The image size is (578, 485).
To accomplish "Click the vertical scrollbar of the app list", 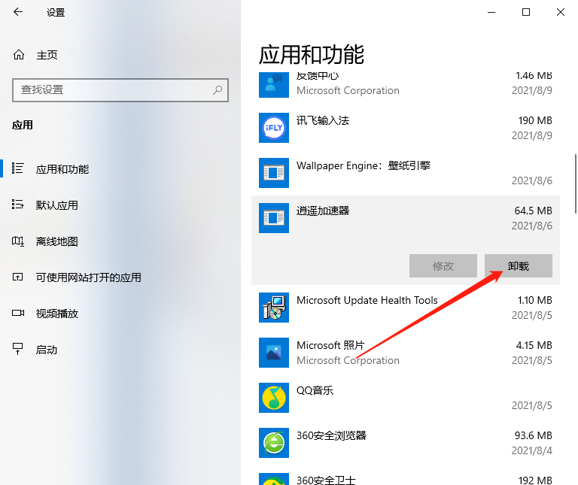I will [x=576, y=183].
